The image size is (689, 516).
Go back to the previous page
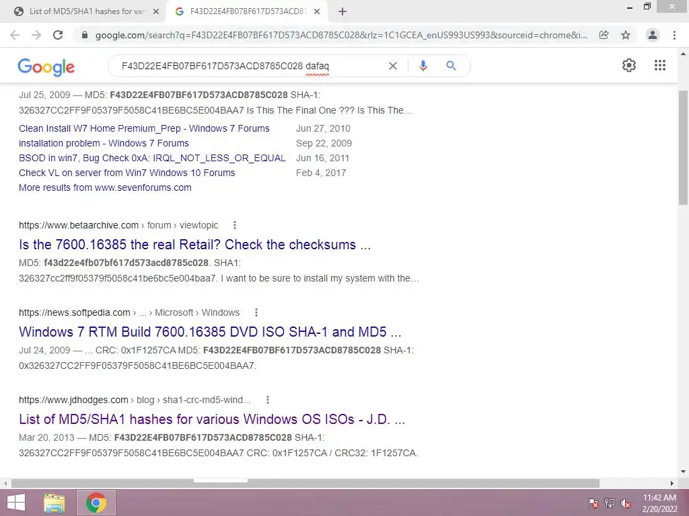[15, 35]
